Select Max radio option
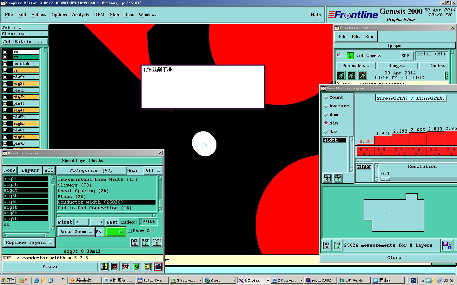This screenshot has height=285, width=457. [326, 132]
